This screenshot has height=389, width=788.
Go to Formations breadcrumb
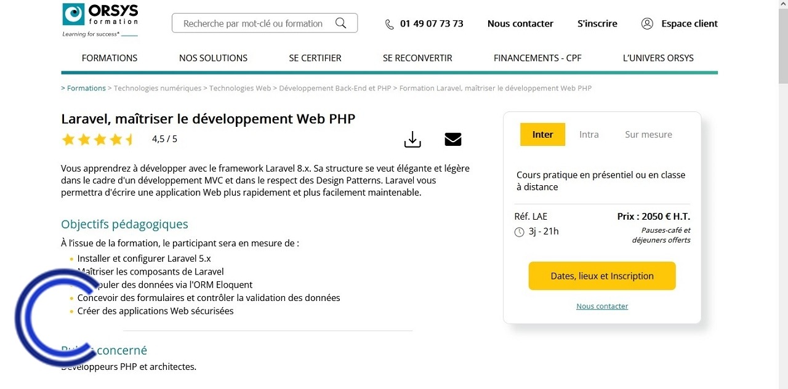pyautogui.click(x=86, y=88)
